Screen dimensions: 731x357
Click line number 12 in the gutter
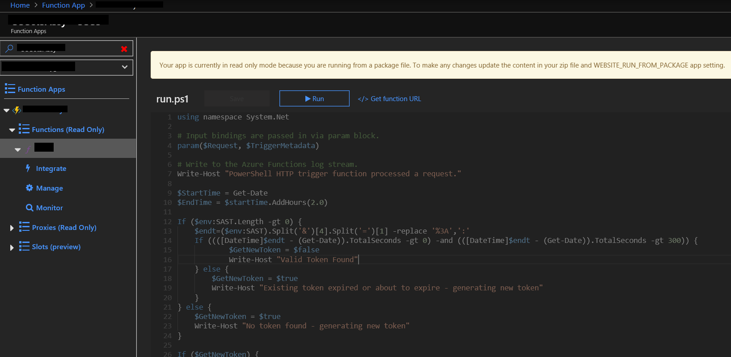[x=167, y=222]
